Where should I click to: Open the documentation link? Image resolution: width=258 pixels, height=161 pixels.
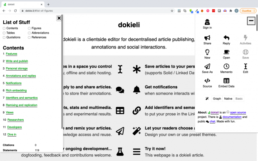pyautogui.click(x=232, y=117)
